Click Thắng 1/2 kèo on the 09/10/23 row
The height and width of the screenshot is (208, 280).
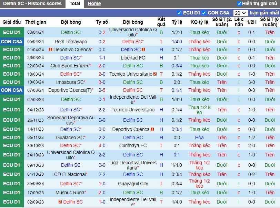(199, 165)
